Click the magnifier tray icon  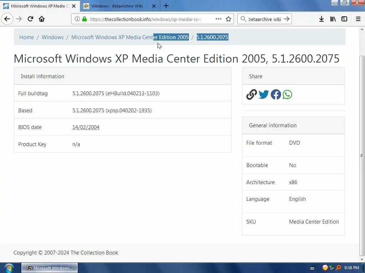[x=338, y=268]
